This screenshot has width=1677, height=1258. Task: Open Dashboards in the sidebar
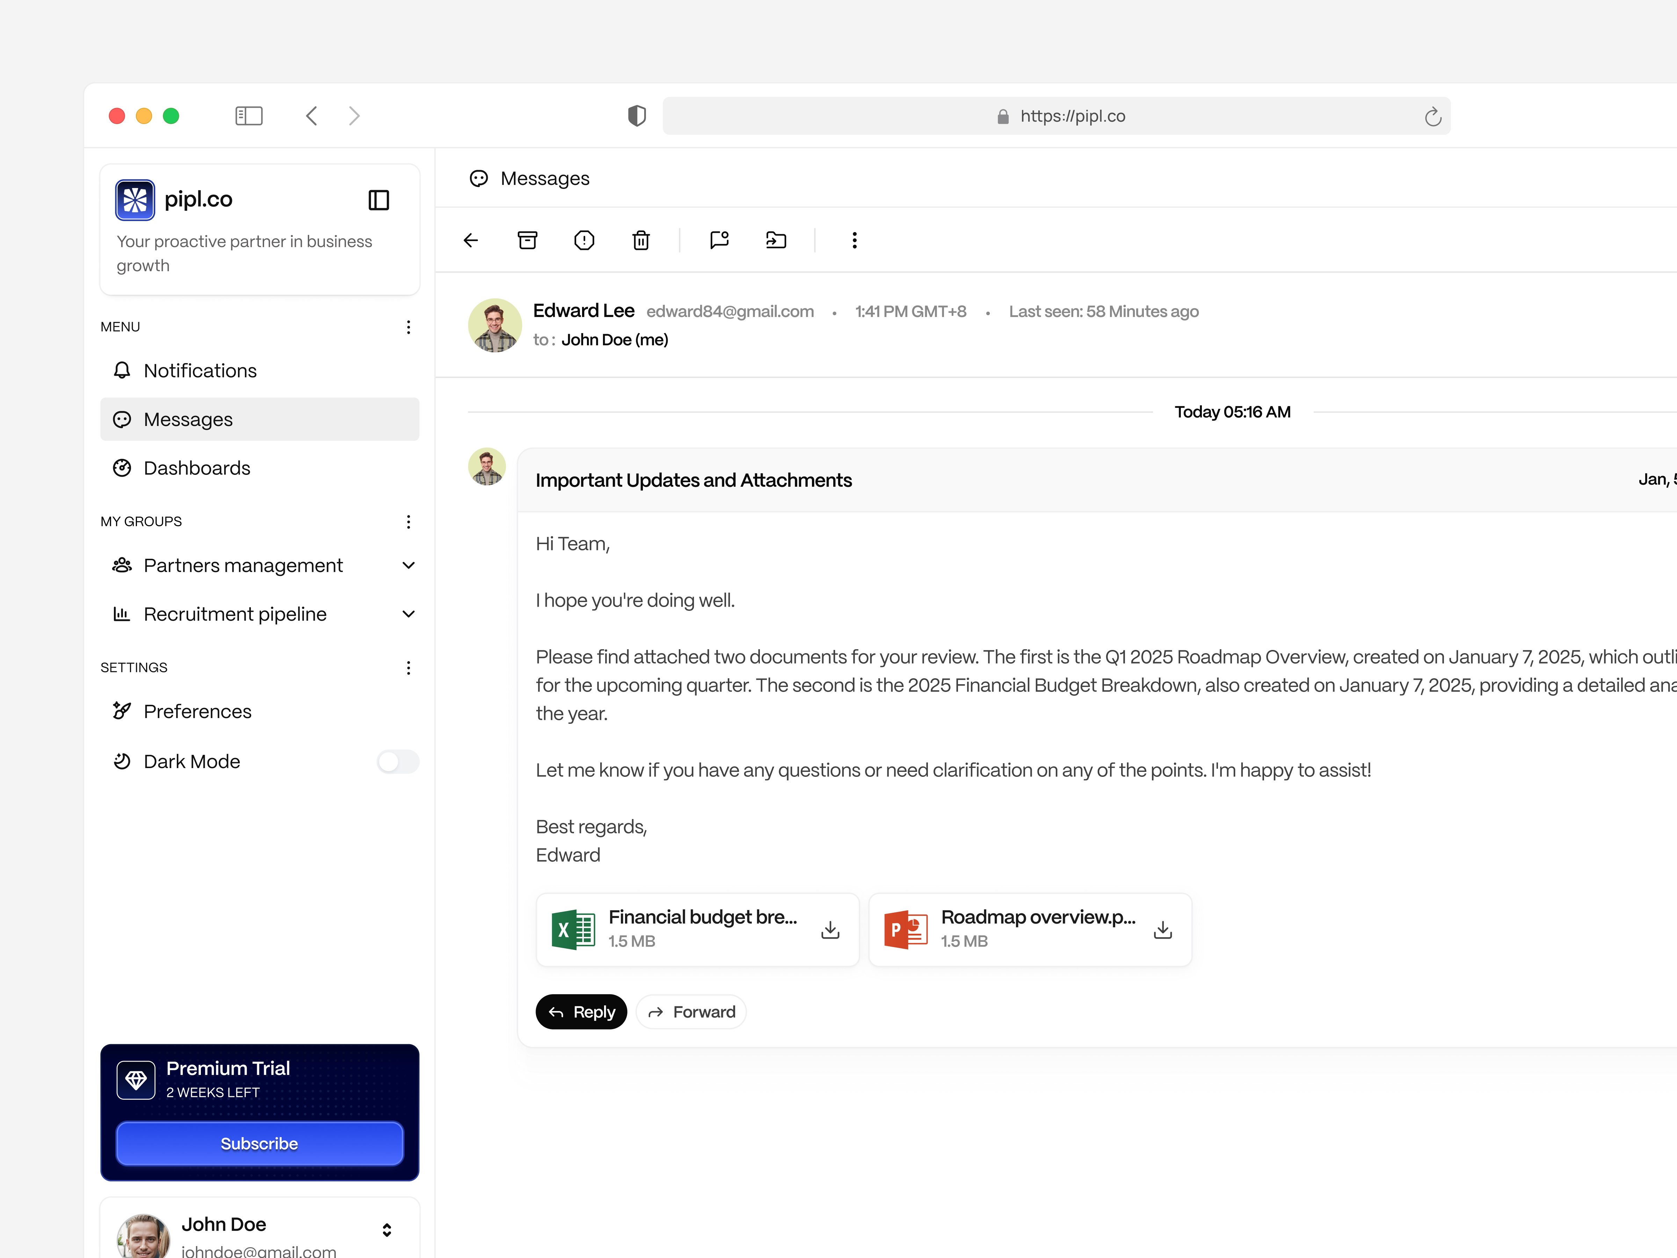[197, 468]
